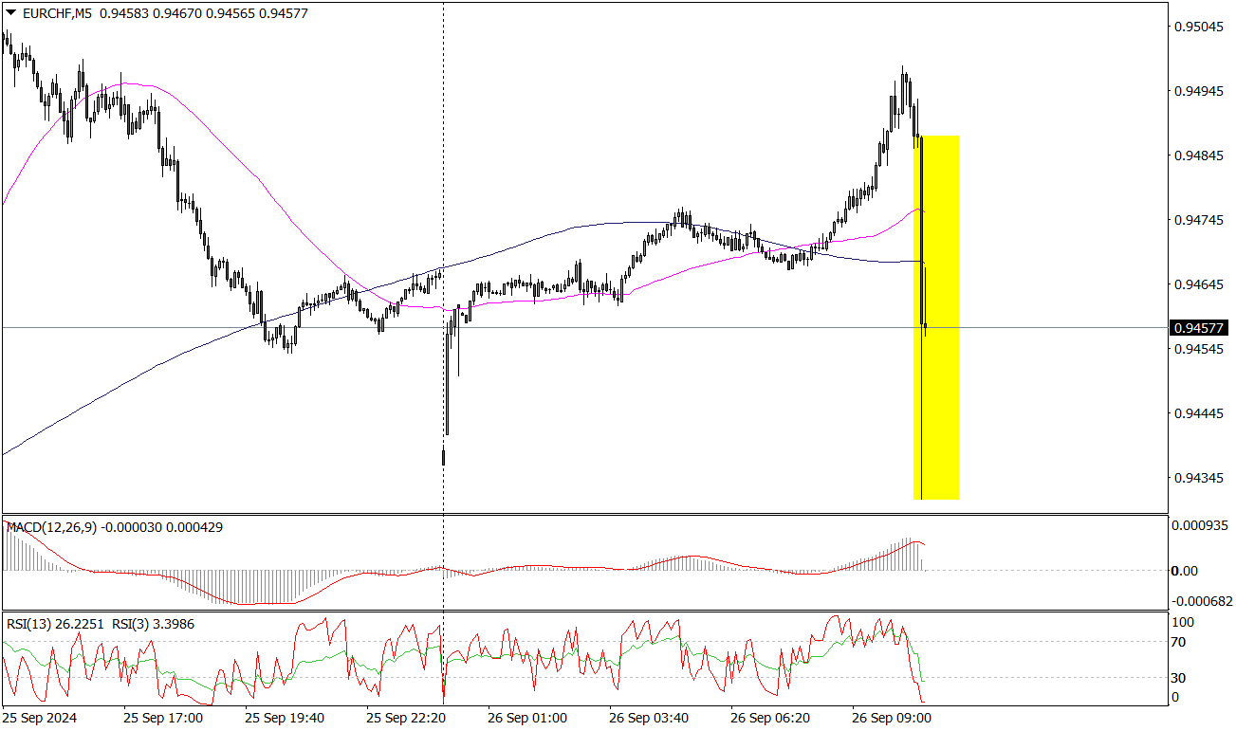
Task: Click time axis label 25 Sep 2024
Action: 39,718
